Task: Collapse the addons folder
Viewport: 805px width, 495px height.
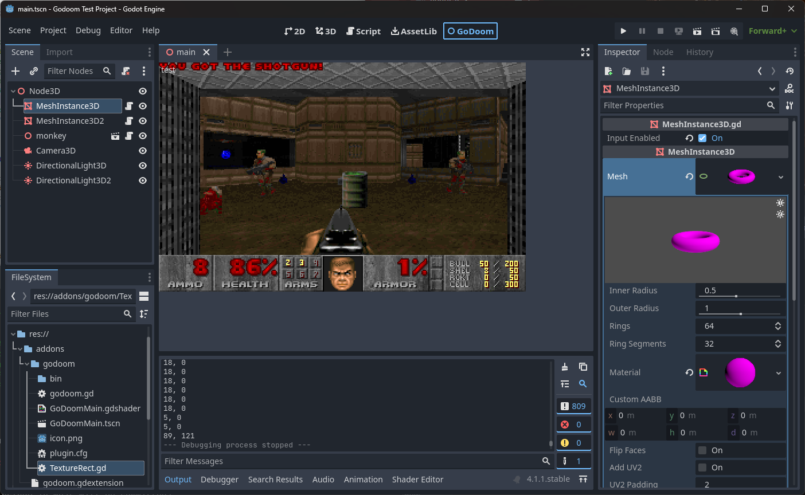Action: [x=20, y=349]
